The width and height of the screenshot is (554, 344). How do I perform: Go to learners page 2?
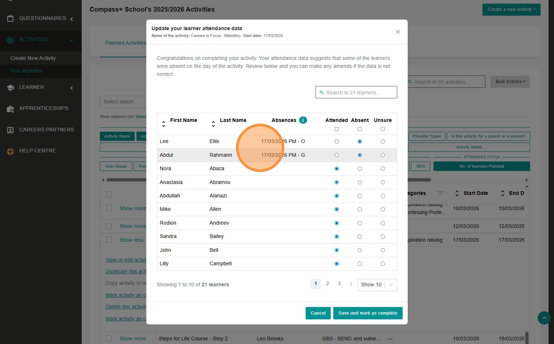(327, 284)
